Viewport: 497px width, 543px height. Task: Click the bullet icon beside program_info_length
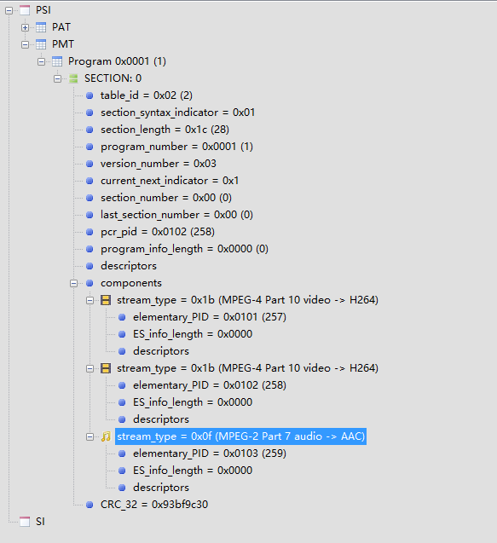pyautogui.click(x=90, y=249)
